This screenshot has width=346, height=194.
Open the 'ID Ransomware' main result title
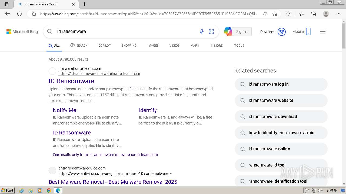tap(71, 81)
